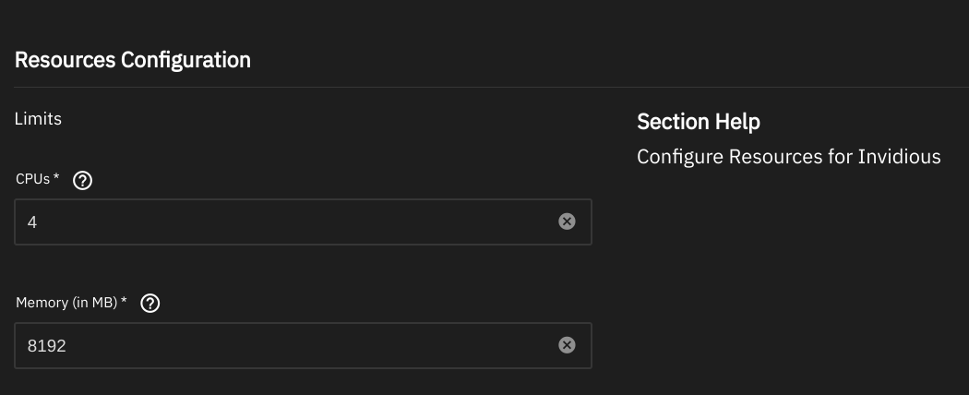
Task: Click the value 4 in the CPUs box
Action: 32,222
